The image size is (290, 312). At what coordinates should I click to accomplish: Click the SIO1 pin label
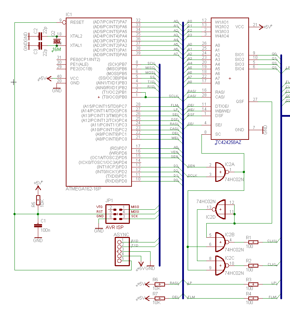tap(239, 55)
